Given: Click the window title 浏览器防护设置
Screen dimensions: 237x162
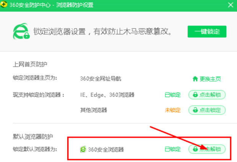Looking at the screenshot, I should 75,5.
